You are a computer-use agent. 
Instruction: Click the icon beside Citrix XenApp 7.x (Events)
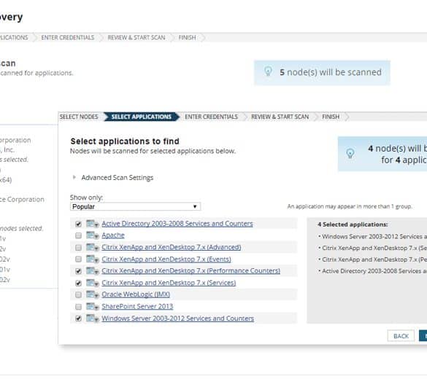pos(92,259)
